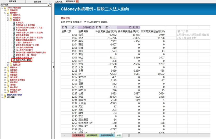Open 券商分點進出個股明細 report
This screenshot has height=139, width=216.
pyautogui.click(x=31, y=52)
